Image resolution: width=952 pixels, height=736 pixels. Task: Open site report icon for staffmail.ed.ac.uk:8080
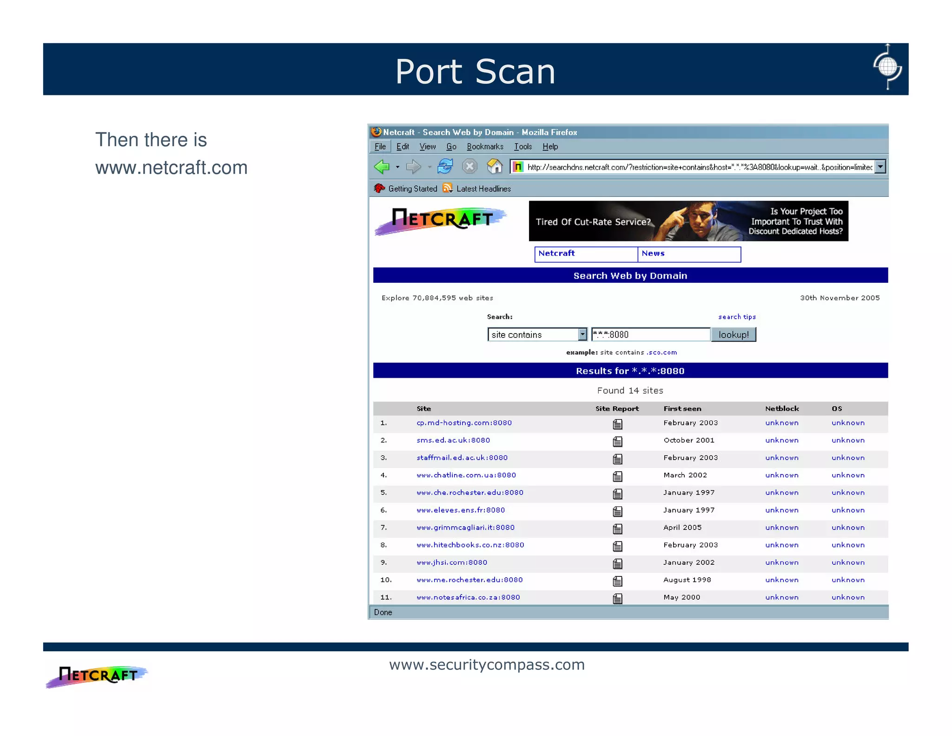[x=617, y=459]
